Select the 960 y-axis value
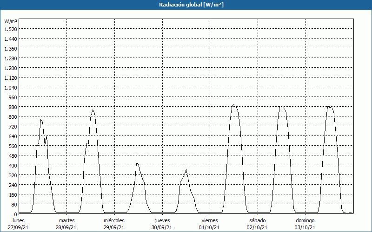 pos(13,97)
